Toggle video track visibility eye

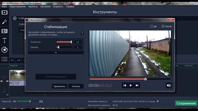click(x=2, y=81)
